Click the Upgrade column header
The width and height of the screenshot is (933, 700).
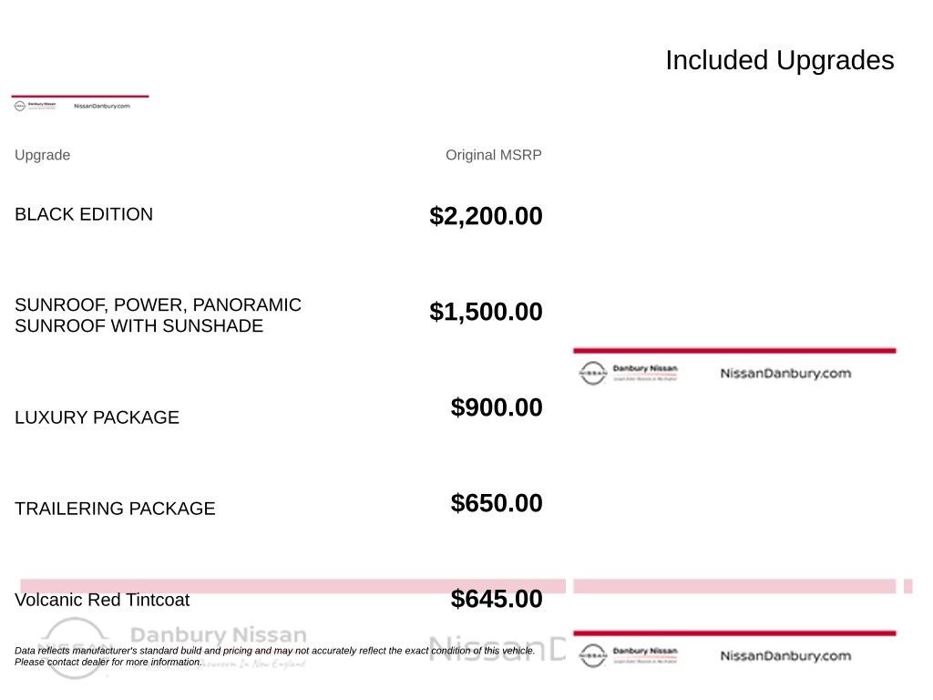(x=42, y=155)
